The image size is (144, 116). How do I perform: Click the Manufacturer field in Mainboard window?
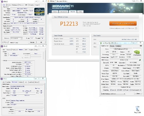[x=27, y=86]
